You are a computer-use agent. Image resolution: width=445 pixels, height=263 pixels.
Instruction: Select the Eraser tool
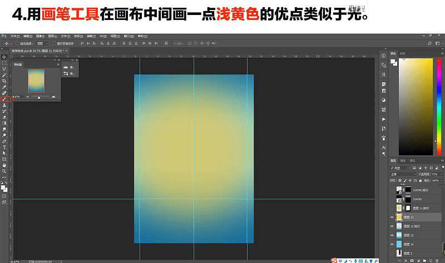click(x=4, y=117)
